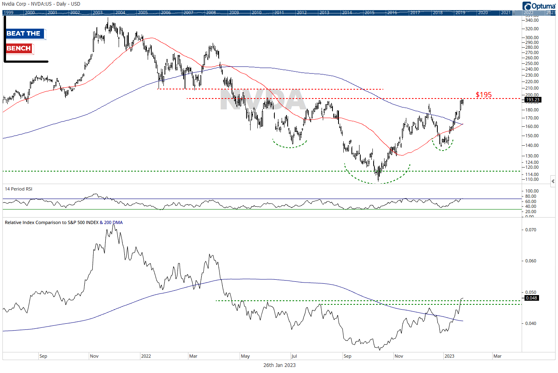Click the 2023 label on the bottom date axis
Viewport: 558px width, 373px height.
(x=449, y=356)
